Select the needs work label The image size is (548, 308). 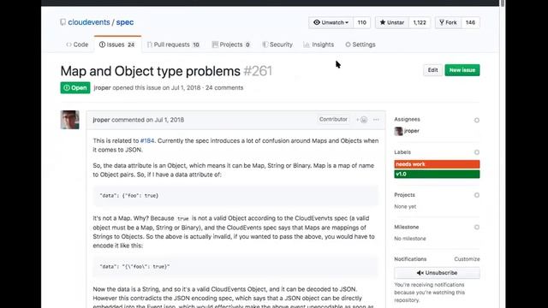coord(437,164)
